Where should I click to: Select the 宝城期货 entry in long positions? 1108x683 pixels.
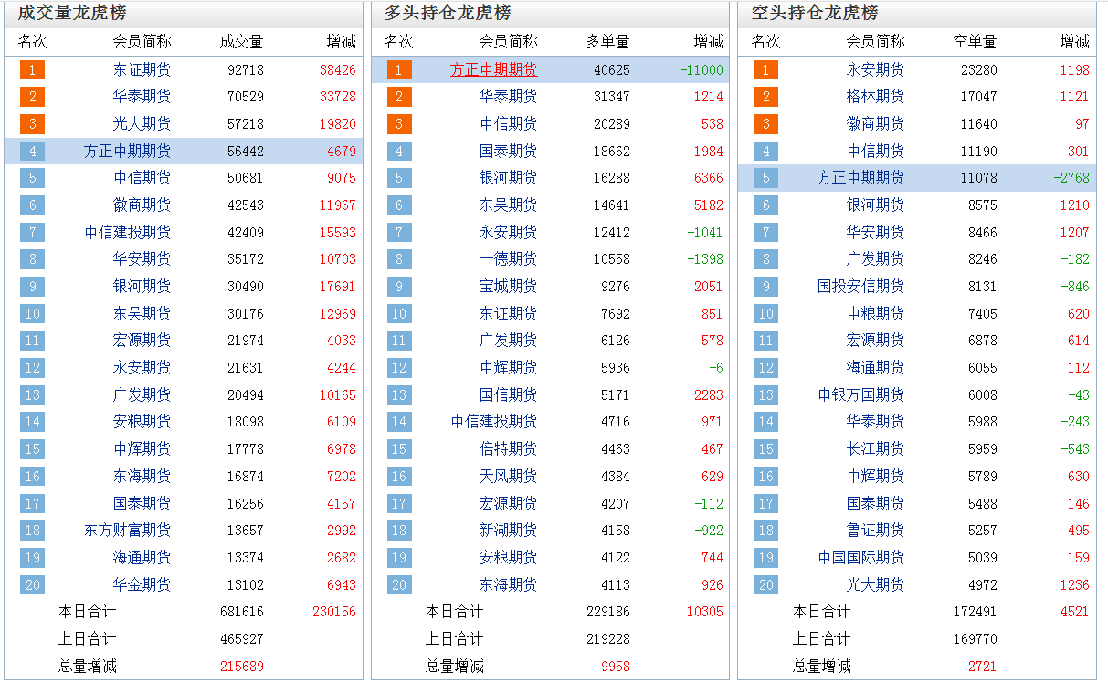509,287
